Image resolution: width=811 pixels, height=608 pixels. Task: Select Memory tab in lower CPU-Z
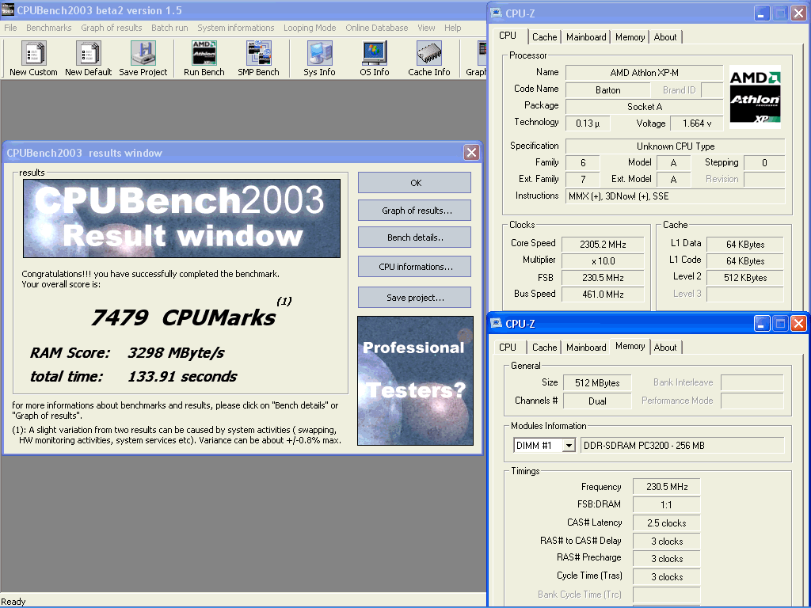[x=630, y=347]
